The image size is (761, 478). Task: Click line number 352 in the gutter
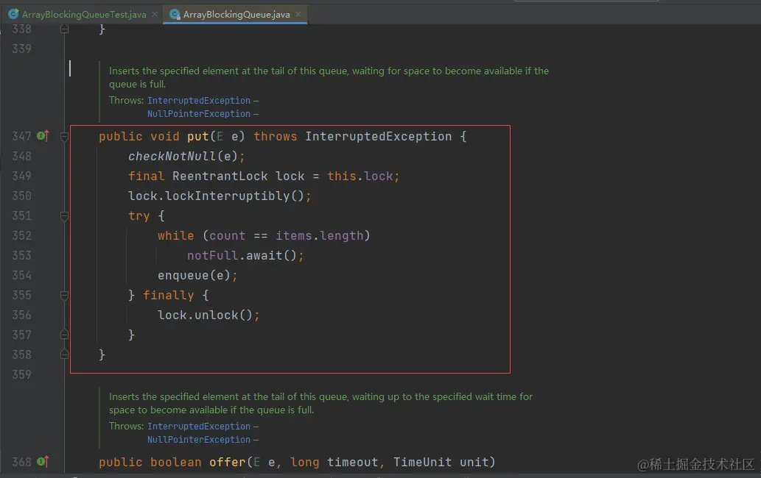(22, 236)
